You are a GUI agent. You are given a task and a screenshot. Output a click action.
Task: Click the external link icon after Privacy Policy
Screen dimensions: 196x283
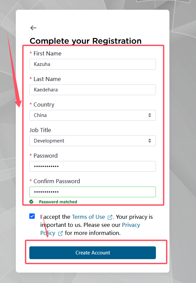pos(60,233)
